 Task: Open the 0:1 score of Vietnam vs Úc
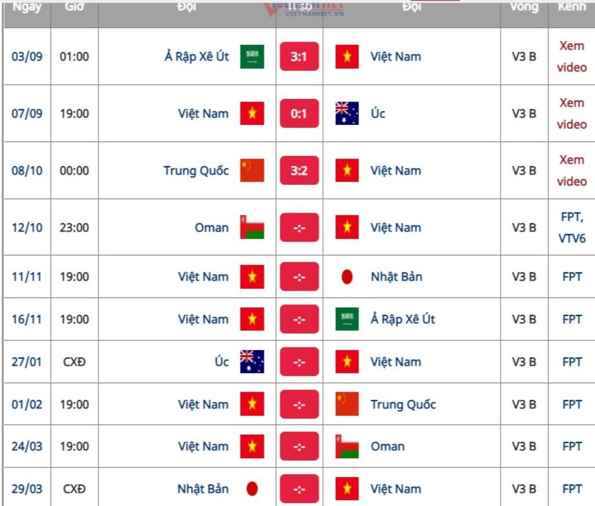299,113
